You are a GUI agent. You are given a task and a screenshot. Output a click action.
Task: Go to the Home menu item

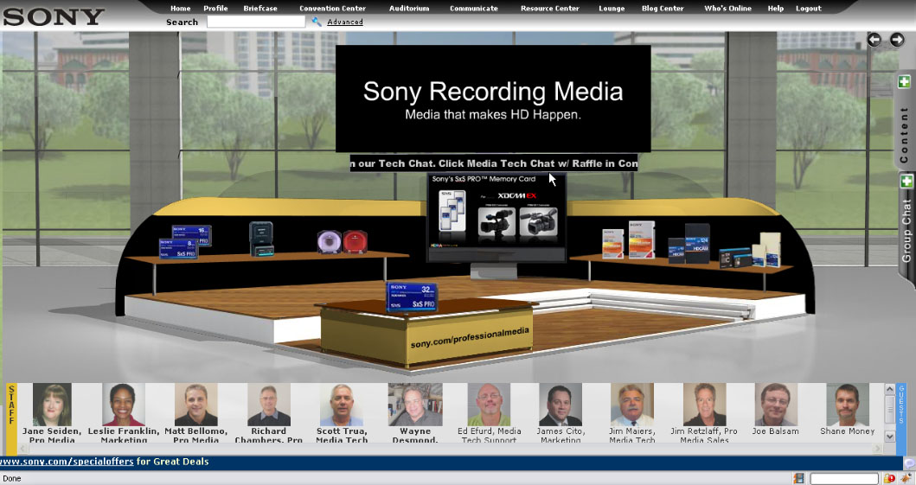coord(180,8)
